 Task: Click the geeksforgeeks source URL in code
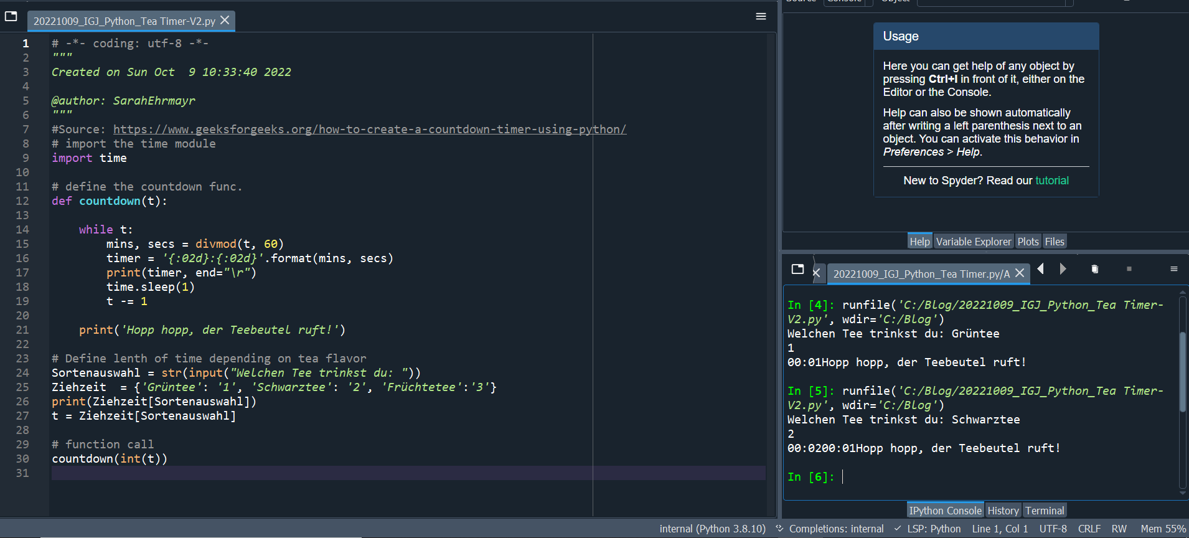coord(369,130)
